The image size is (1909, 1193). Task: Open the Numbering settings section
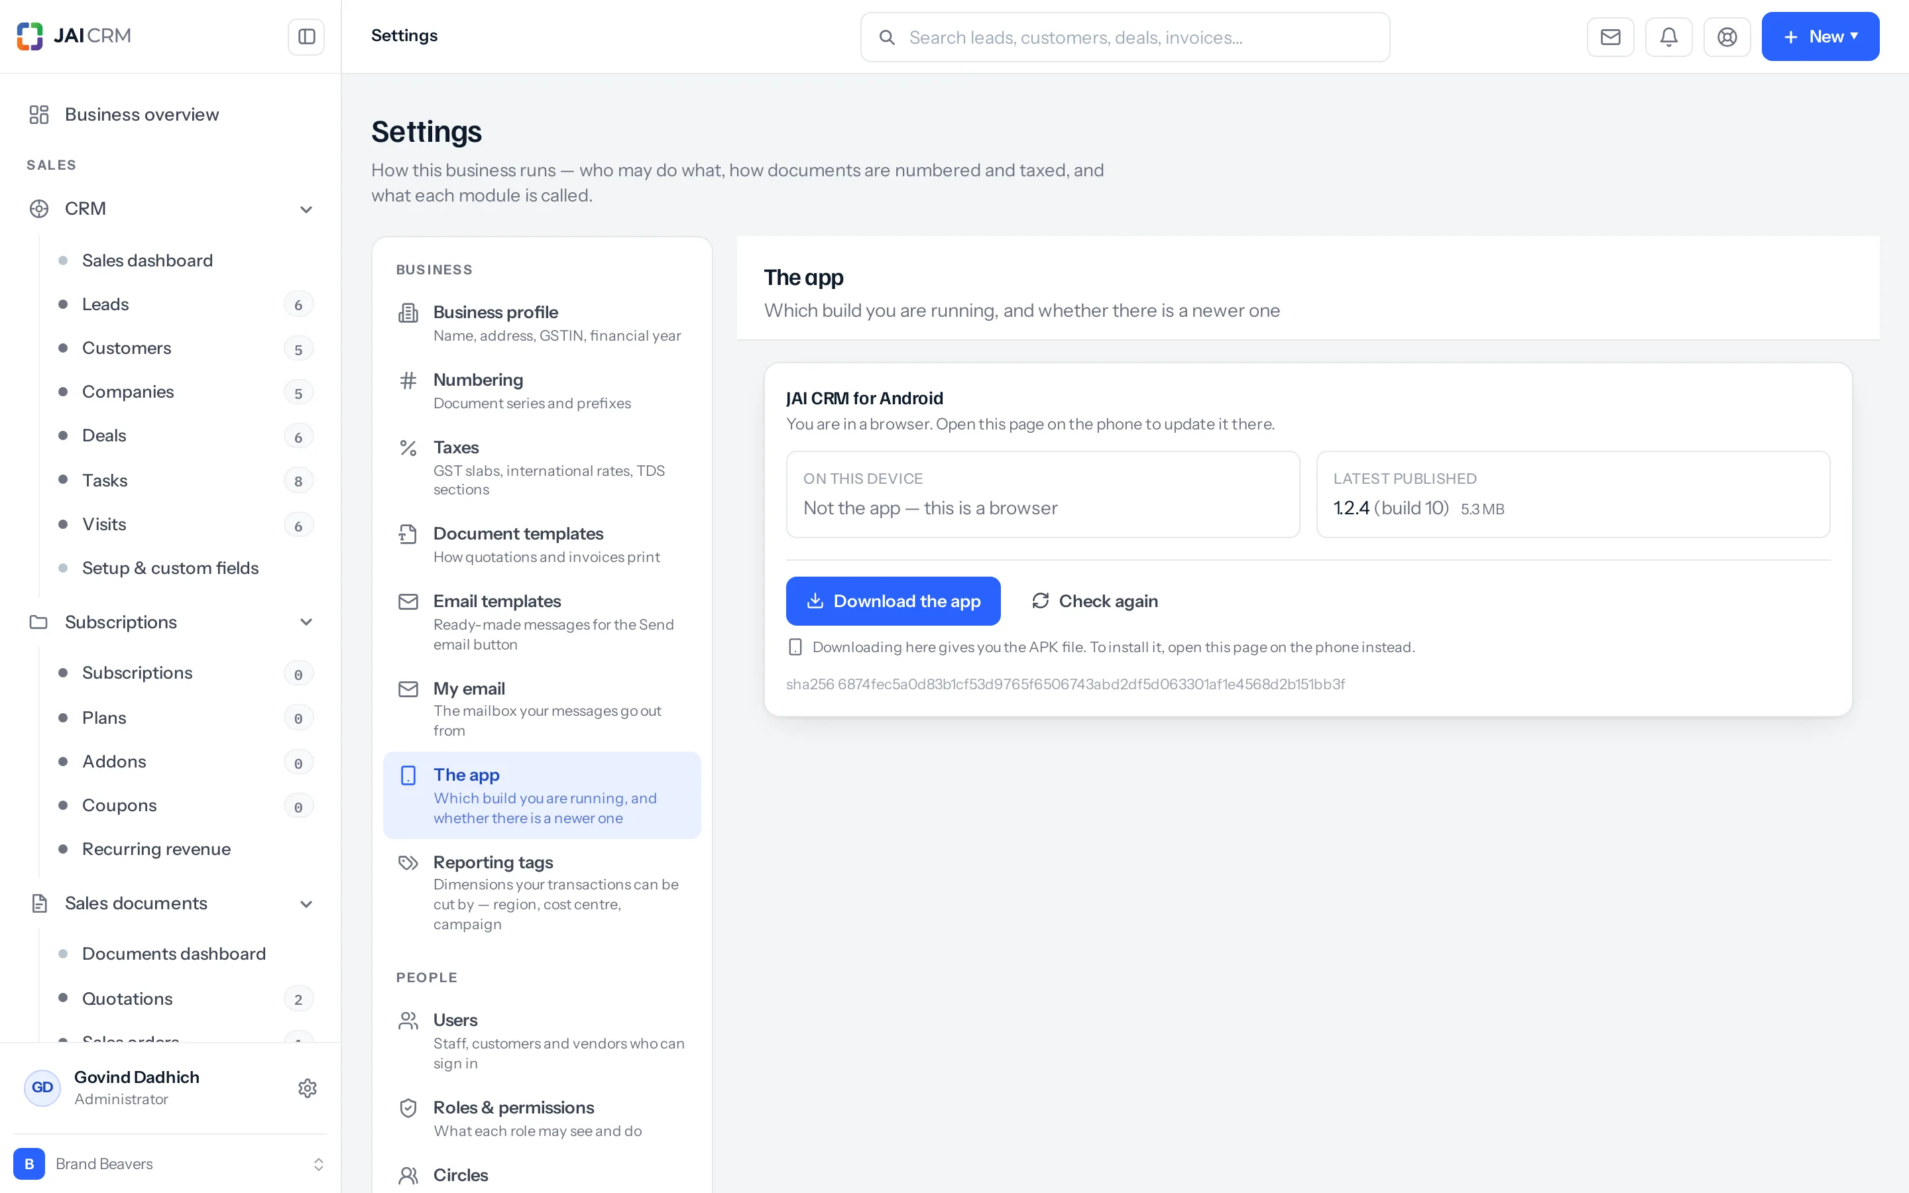pos(542,390)
